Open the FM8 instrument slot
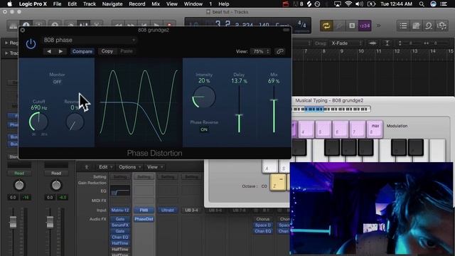The width and height of the screenshot is (455, 256). click(144, 210)
